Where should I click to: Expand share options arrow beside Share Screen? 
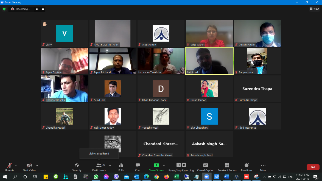tap(164, 165)
